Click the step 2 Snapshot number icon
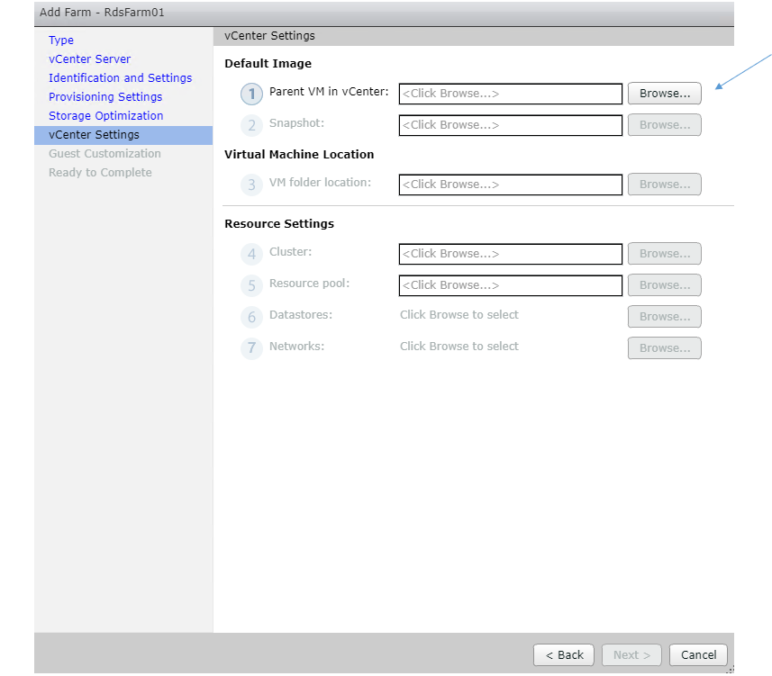 (x=251, y=125)
